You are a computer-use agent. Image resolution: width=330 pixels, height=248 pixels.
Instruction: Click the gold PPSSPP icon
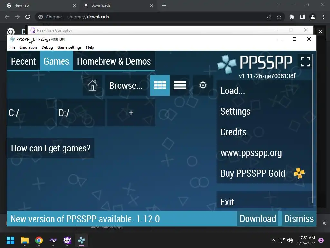point(299,173)
